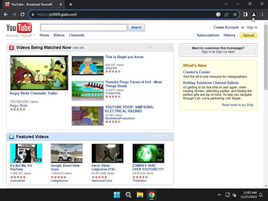268x201 pixels.
Task: Open Creator's Corner link
Action: tap(197, 72)
